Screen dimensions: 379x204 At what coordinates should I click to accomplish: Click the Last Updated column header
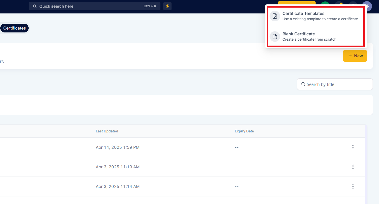click(107, 131)
